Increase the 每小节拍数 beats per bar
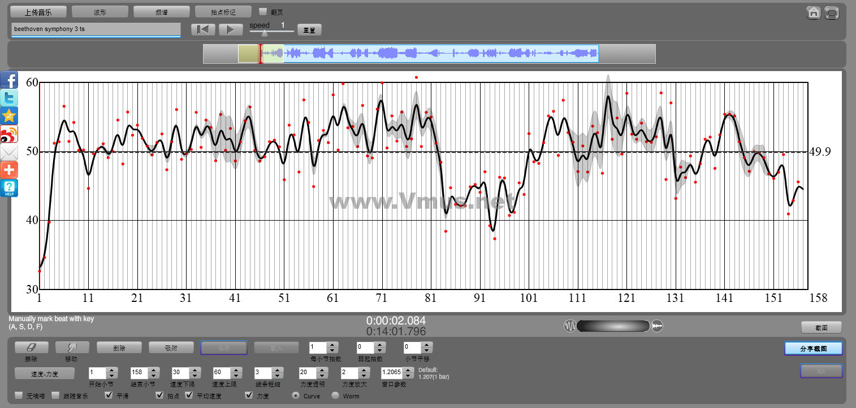 (332, 345)
